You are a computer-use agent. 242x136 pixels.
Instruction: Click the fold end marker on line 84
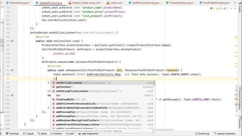click(x=17, y=29)
